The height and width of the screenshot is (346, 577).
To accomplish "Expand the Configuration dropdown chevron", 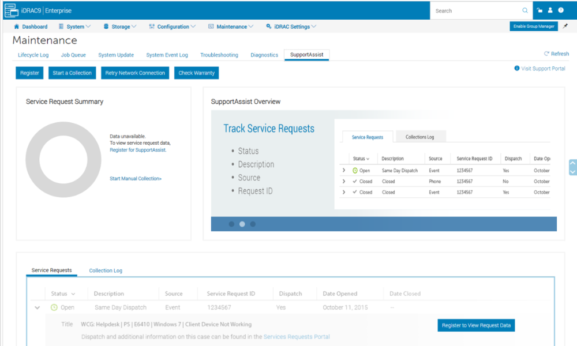I will [x=193, y=27].
